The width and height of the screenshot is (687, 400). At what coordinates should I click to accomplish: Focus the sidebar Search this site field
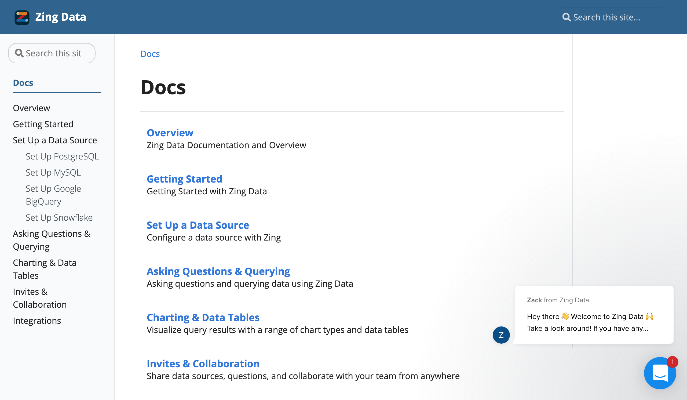(52, 53)
